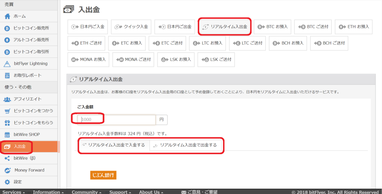Image resolution: width=382 pixels, height=194 pixels.
Task: Click the アルトコイン販売所 Ethereum icon
Action: click(7, 40)
